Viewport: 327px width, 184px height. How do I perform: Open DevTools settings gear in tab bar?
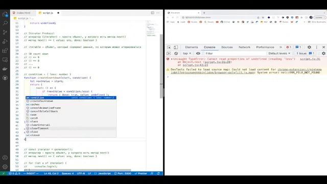pyautogui.click(x=309, y=48)
